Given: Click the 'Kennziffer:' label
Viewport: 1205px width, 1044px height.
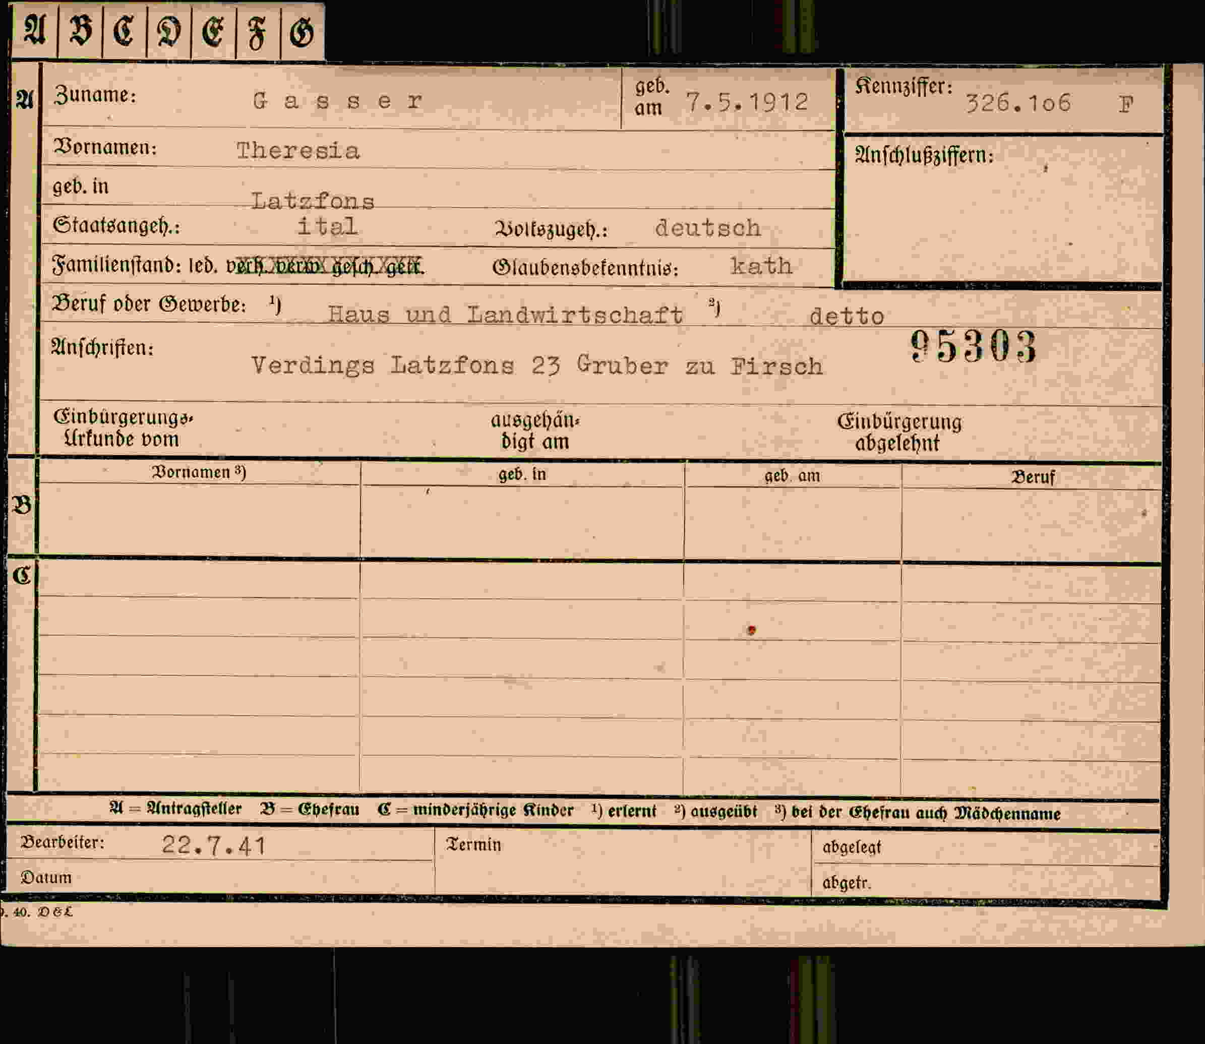Looking at the screenshot, I should pos(903,87).
